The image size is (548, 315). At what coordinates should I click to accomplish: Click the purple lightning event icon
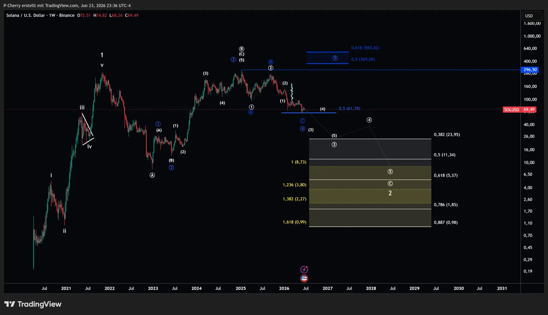[304, 270]
